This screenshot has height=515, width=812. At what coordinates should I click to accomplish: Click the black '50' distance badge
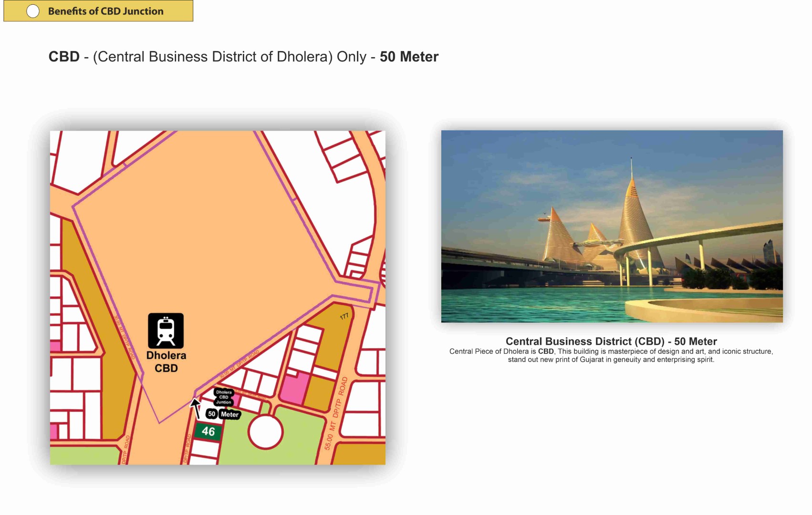point(211,414)
